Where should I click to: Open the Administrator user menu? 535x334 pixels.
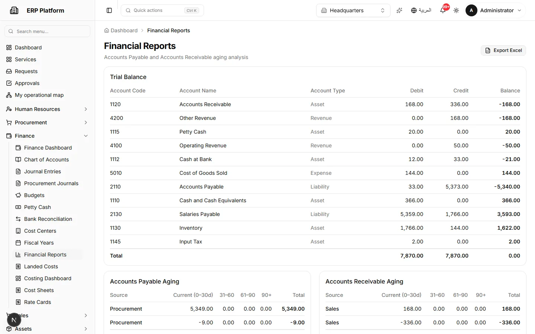(x=494, y=10)
